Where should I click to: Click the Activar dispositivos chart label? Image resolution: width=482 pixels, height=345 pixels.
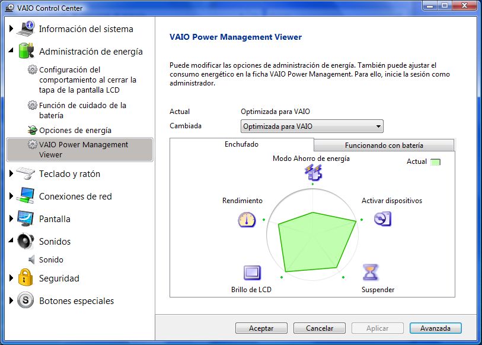click(392, 201)
